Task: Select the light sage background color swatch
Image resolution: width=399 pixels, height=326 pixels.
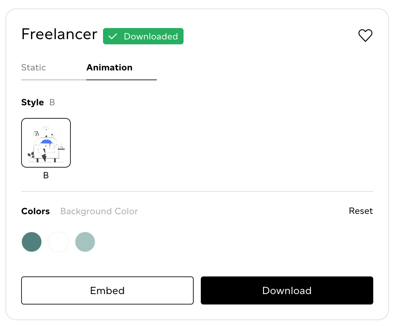Action: pos(85,242)
